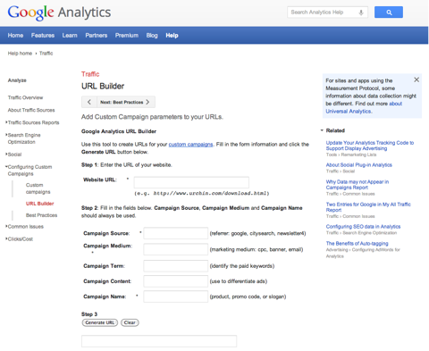Viewport: 429px width, 351px height.
Task: Focus the Campaign Term input field
Action: pos(175,266)
